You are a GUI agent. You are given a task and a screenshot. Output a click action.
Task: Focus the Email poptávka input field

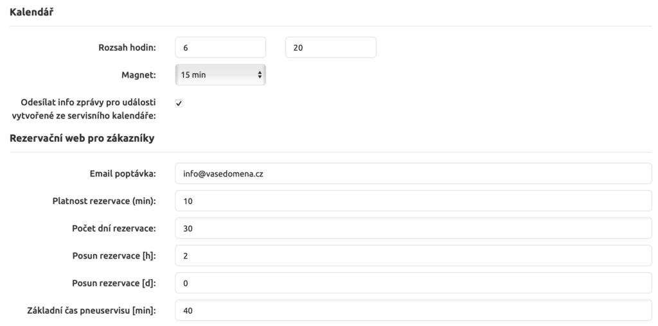[413, 173]
